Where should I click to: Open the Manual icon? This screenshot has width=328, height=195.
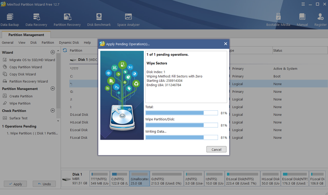[x=302, y=18]
